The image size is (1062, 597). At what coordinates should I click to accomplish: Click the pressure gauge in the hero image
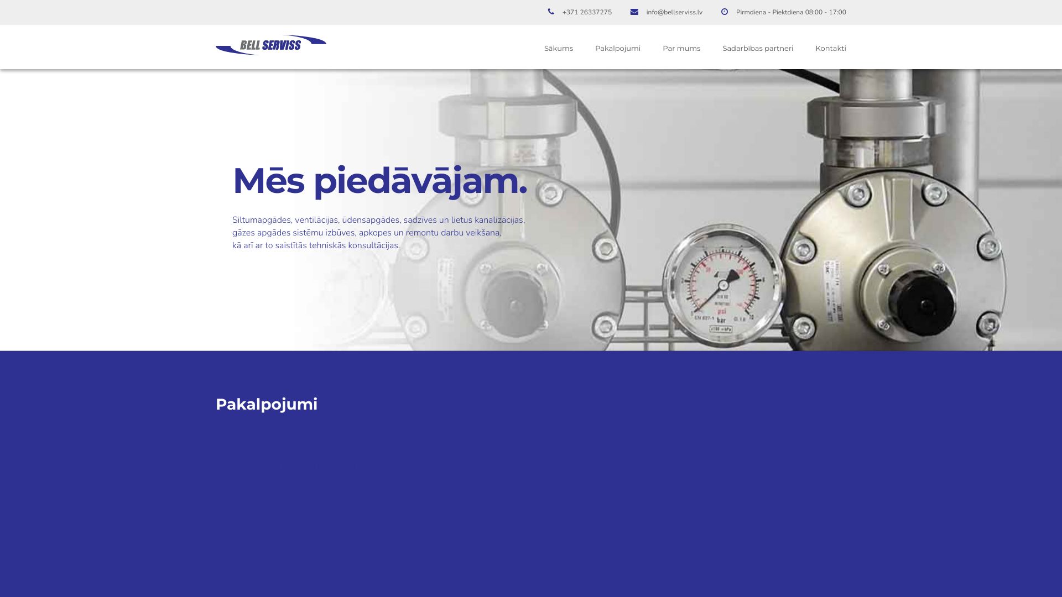click(x=722, y=286)
